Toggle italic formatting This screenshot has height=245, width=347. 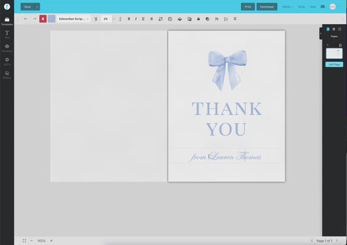point(136,19)
